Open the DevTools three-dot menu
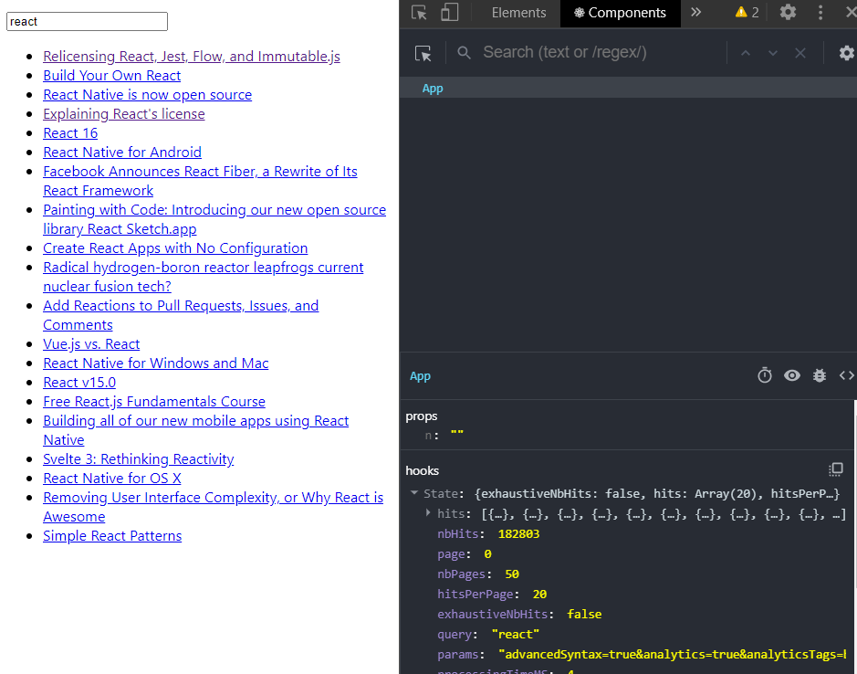 tap(820, 13)
